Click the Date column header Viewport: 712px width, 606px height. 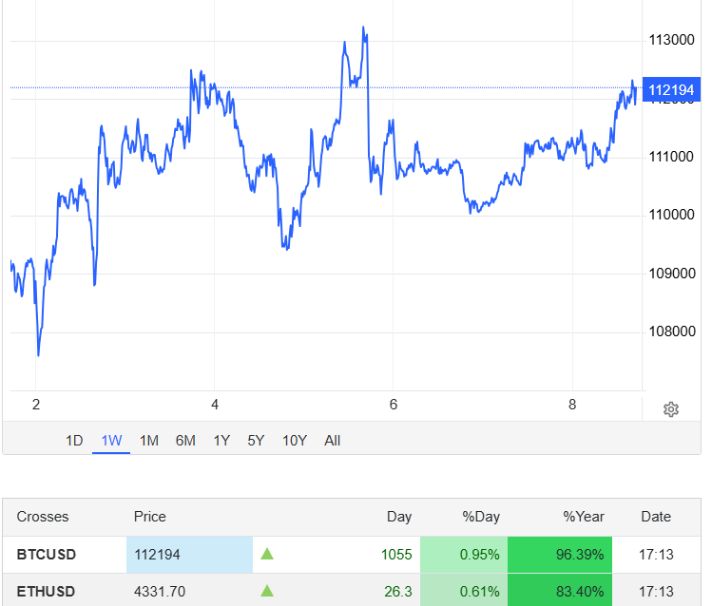point(656,517)
